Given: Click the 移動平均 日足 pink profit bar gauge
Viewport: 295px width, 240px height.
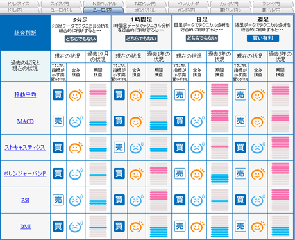Looking at the screenshot, I should (x=220, y=95).
